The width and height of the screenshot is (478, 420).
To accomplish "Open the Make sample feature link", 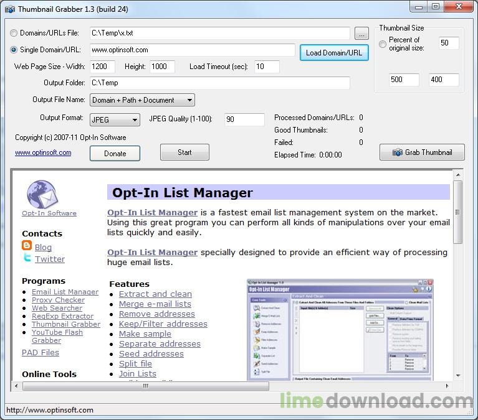I will (x=145, y=334).
